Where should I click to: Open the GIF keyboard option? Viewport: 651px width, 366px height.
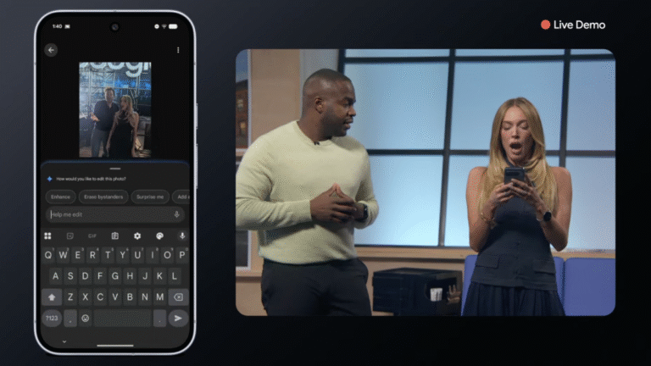click(92, 236)
